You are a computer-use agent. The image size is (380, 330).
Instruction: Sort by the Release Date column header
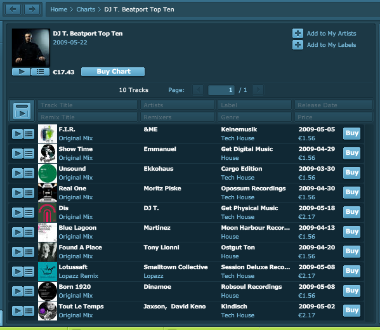[x=334, y=105]
